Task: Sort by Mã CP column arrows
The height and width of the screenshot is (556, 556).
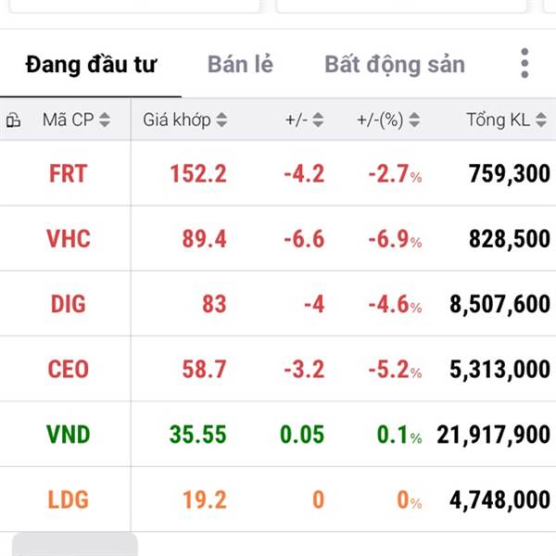Action: coord(105,120)
